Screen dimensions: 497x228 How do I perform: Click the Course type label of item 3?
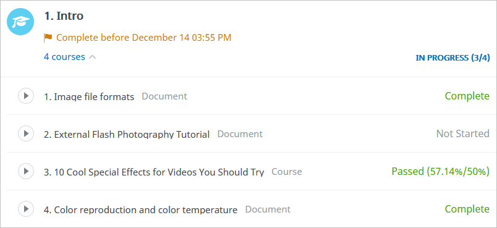(287, 172)
